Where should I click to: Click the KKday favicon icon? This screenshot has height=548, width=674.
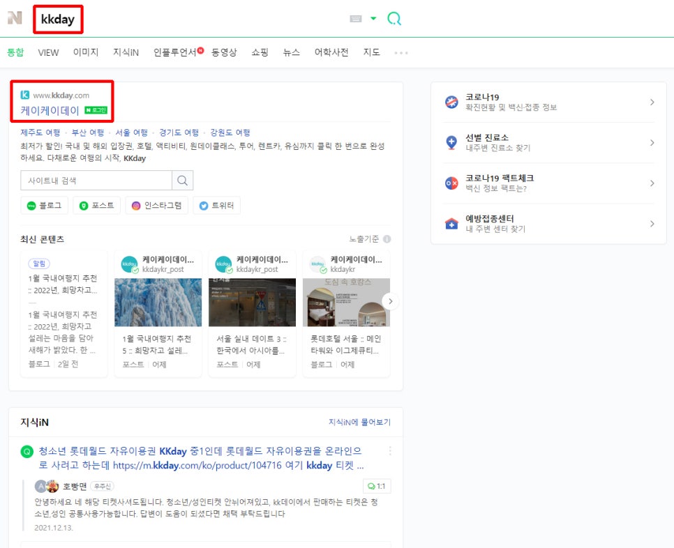tap(25, 95)
